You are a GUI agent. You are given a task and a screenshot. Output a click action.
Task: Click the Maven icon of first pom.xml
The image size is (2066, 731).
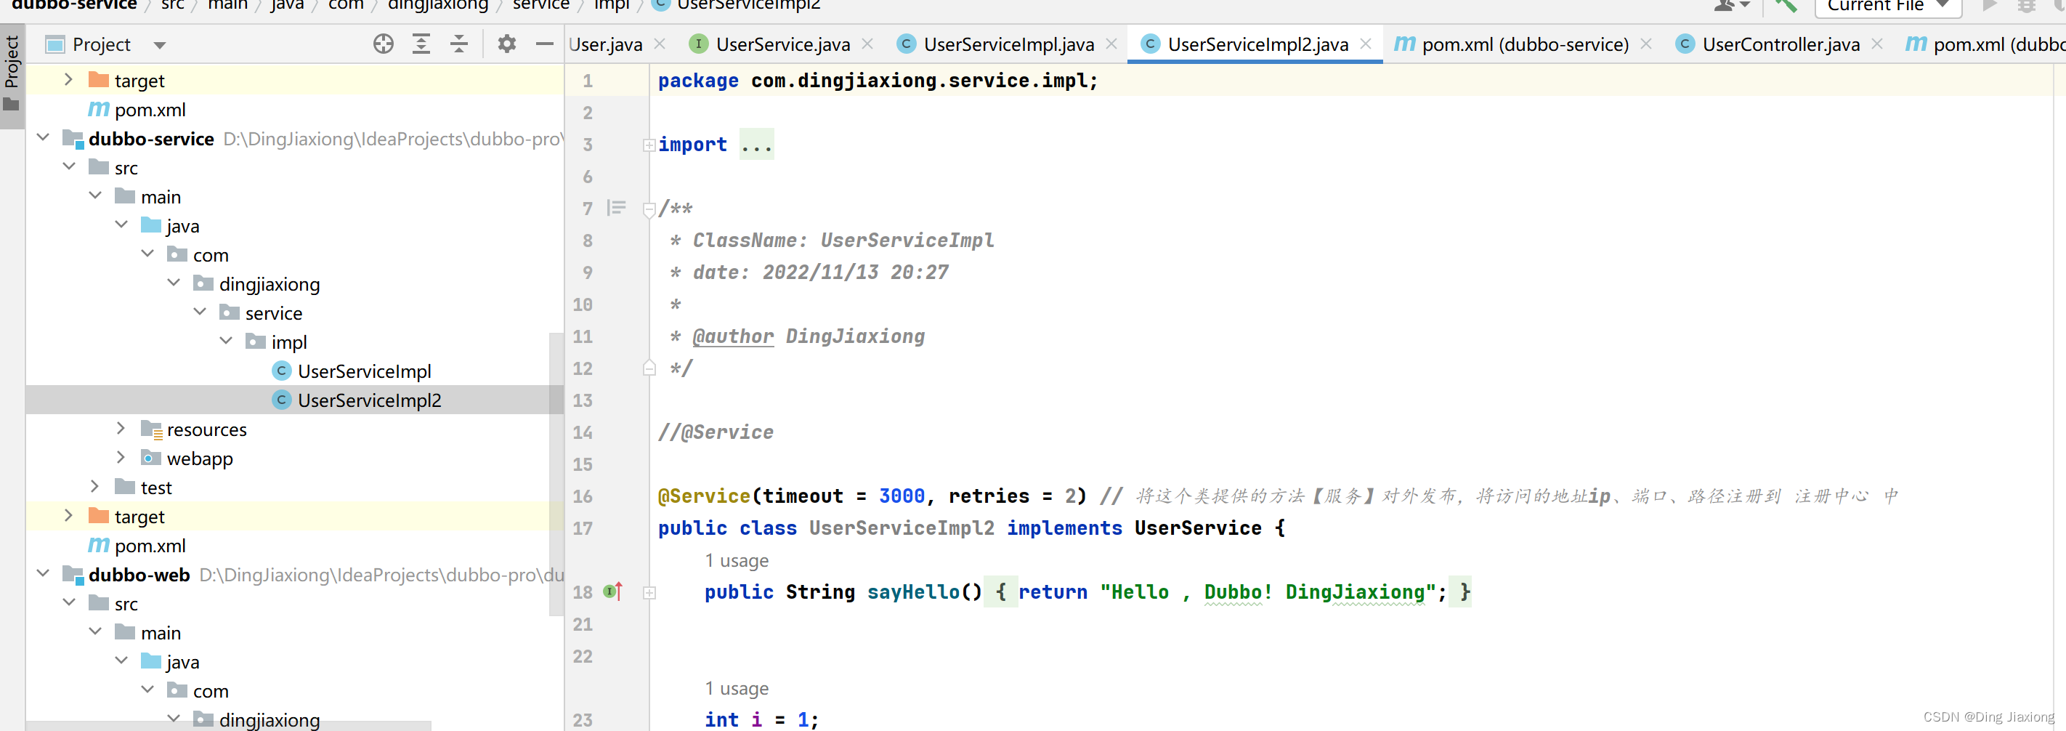coord(98,109)
